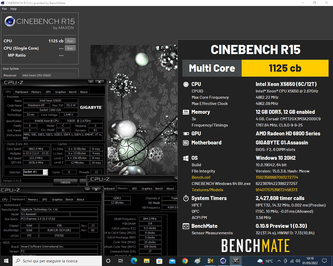
Task: Click the Memory module icon in BenchMate panel
Action: [186, 112]
